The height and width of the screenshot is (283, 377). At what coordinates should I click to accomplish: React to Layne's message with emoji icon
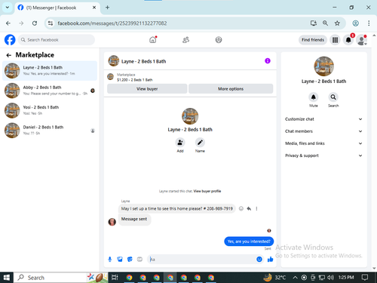(241, 208)
